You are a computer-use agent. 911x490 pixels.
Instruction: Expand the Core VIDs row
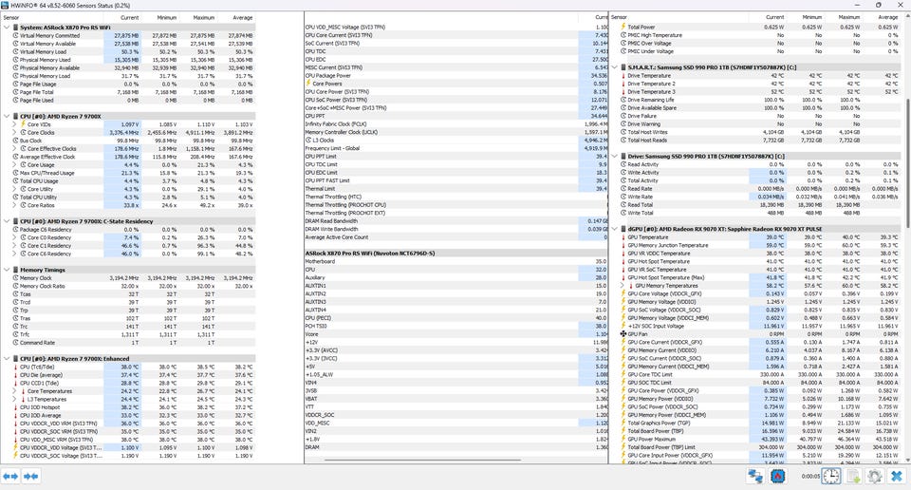(15, 124)
